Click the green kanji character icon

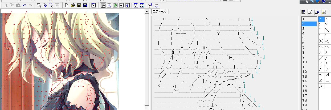coord(115,5)
